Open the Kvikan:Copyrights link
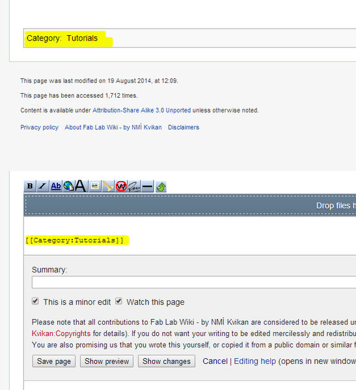 pos(61,333)
